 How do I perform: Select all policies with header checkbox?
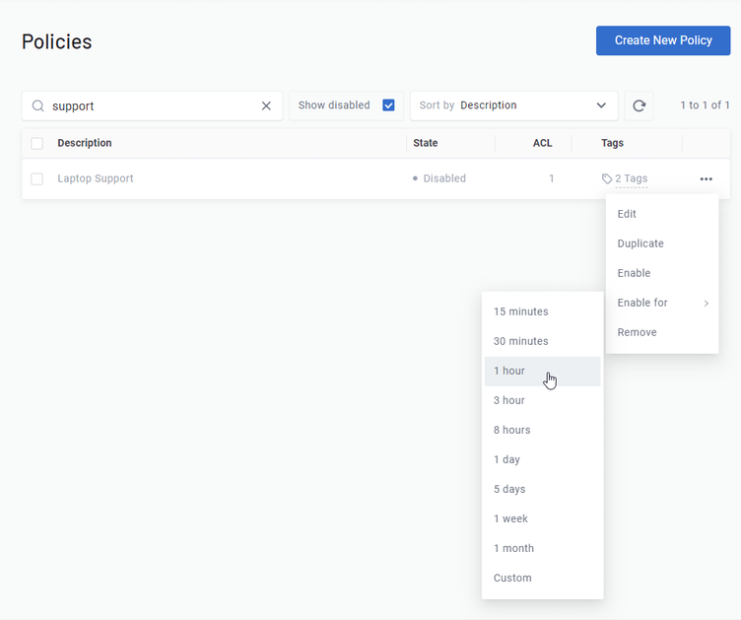[x=36, y=143]
